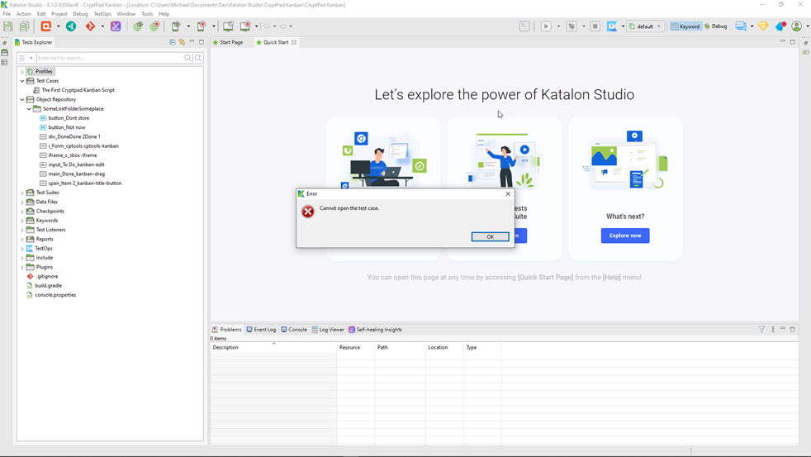
Task: Open the File menu
Action: (x=7, y=14)
